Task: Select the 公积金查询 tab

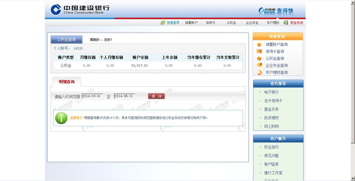Action: click(67, 40)
